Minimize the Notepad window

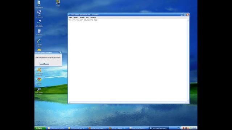(182, 15)
